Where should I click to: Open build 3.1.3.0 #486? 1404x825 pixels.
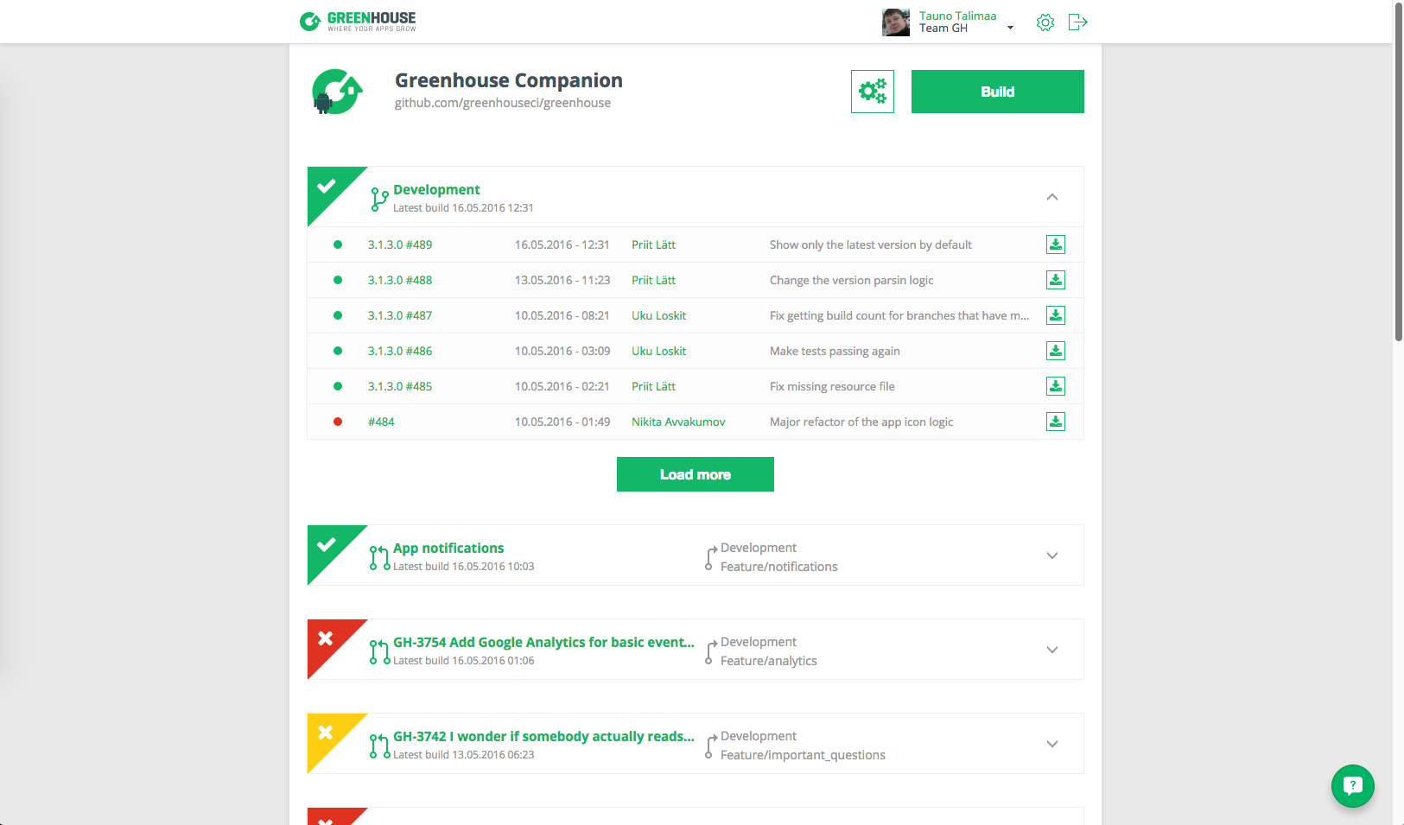(x=400, y=351)
